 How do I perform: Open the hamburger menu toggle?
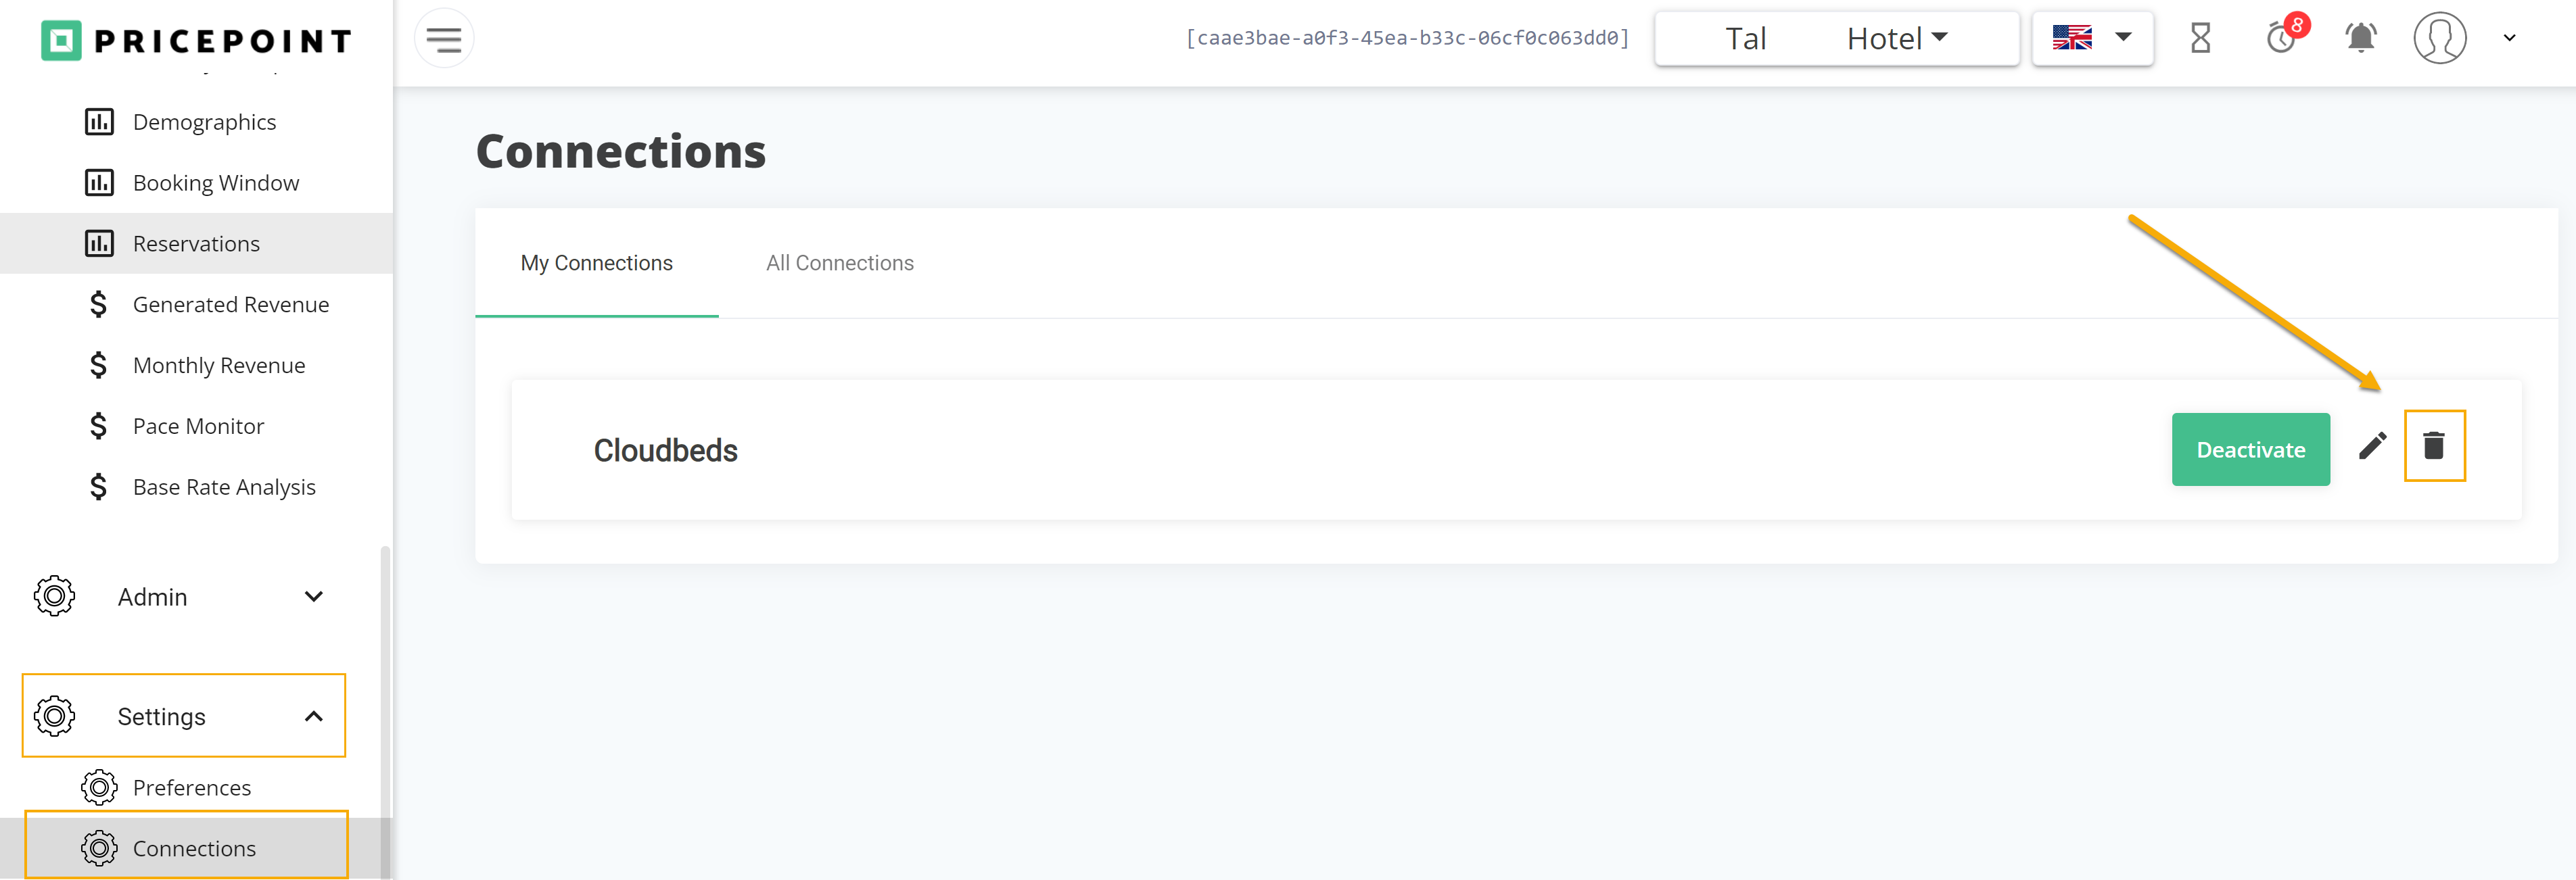pyautogui.click(x=443, y=39)
